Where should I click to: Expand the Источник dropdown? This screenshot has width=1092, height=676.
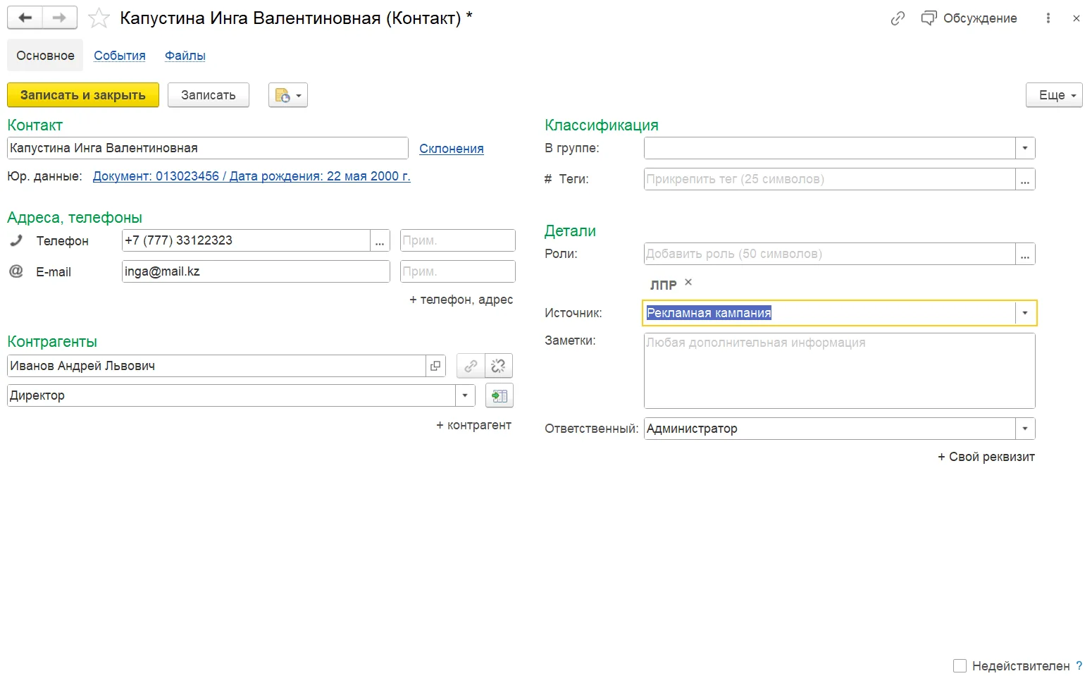click(x=1025, y=313)
